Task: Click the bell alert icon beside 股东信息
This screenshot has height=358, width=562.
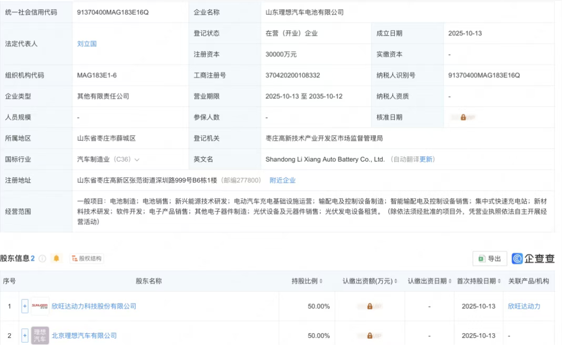Action: pyautogui.click(x=56, y=257)
